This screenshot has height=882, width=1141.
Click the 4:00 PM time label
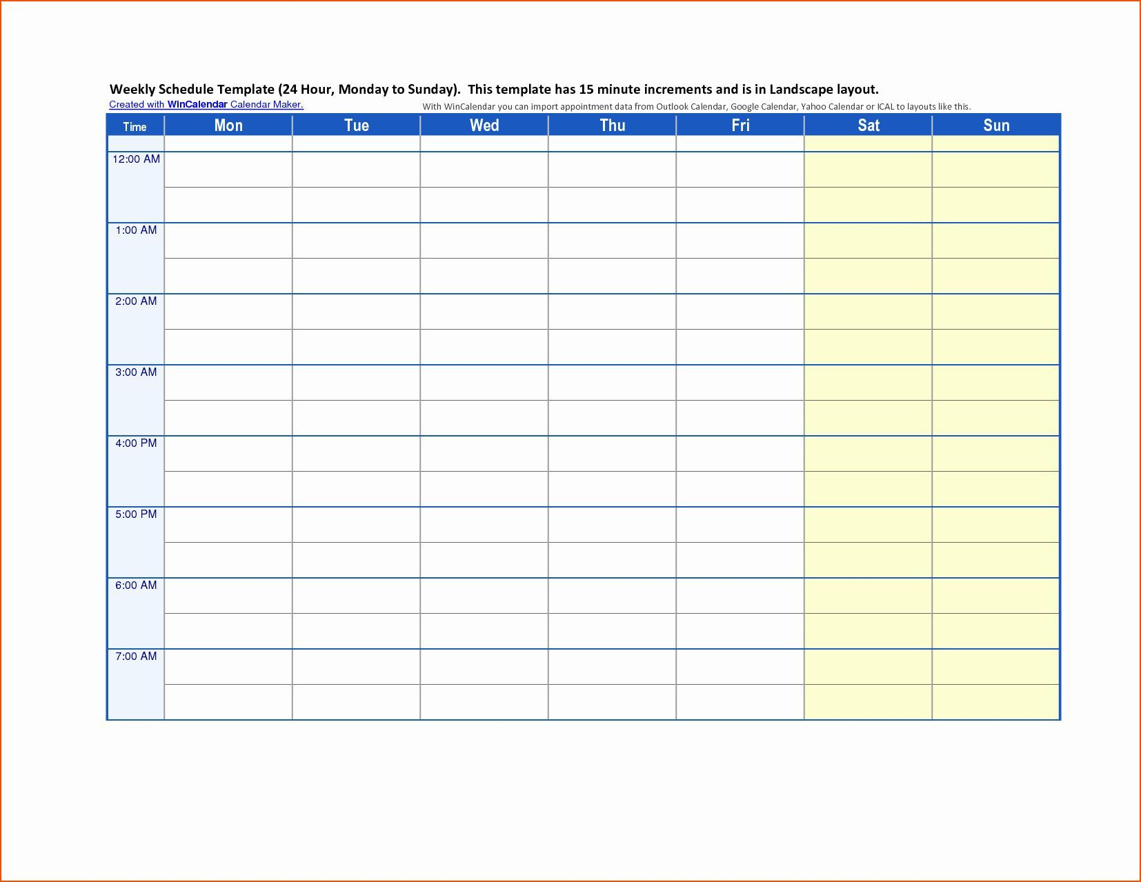[x=137, y=443]
